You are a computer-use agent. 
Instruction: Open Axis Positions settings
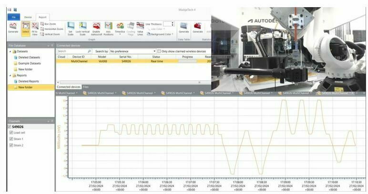pyautogui.click(x=109, y=28)
